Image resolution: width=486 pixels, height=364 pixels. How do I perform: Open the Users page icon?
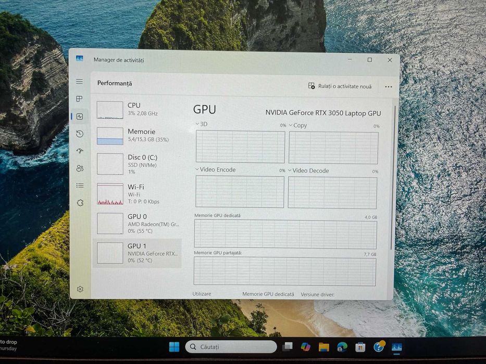pyautogui.click(x=80, y=168)
